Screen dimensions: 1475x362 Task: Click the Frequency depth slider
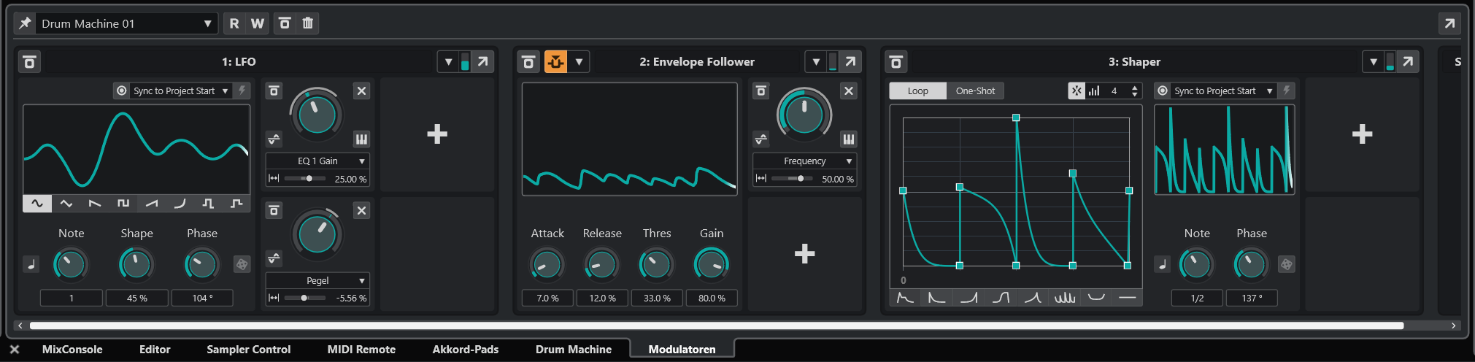pyautogui.click(x=792, y=179)
